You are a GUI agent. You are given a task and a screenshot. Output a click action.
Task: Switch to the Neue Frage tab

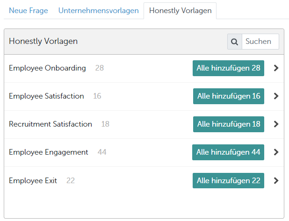(x=29, y=10)
